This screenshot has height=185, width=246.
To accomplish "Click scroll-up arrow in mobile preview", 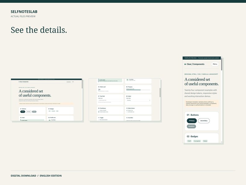I will [222, 57].
